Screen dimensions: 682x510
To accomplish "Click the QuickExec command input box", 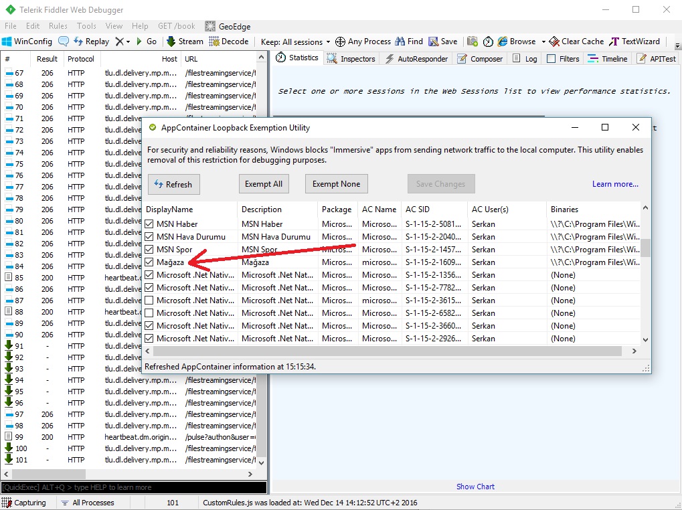I will pyautogui.click(x=134, y=487).
